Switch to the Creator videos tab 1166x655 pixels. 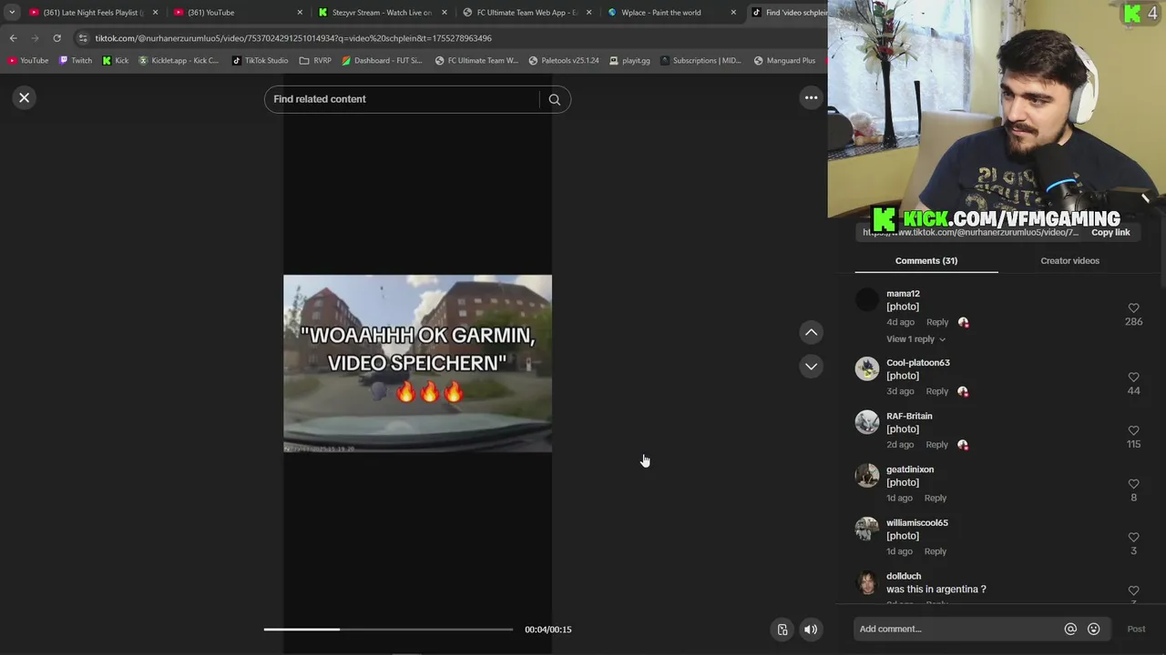click(1069, 261)
